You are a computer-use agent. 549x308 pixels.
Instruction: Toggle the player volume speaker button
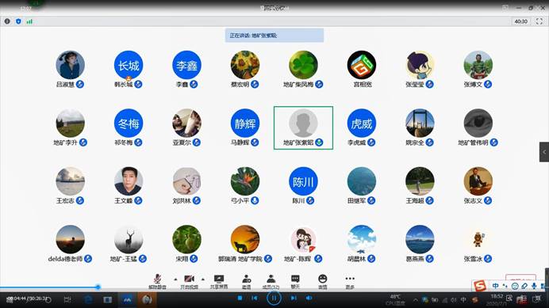point(309,298)
